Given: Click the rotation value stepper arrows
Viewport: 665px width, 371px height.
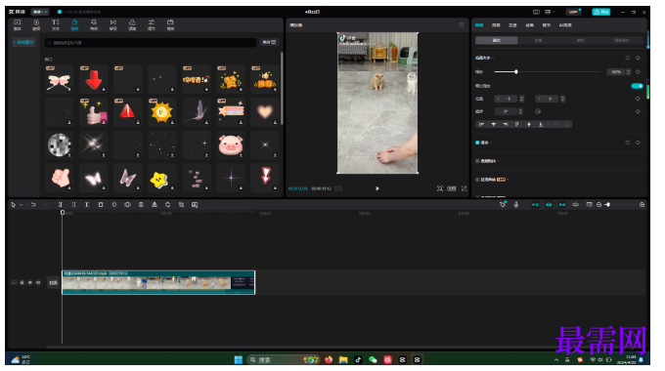Looking at the screenshot, I should point(520,111).
